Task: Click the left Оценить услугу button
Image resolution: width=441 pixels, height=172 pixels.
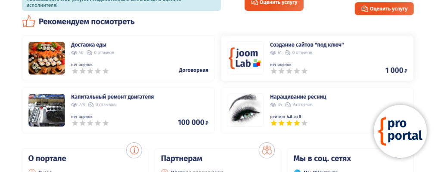Action: pos(274,3)
